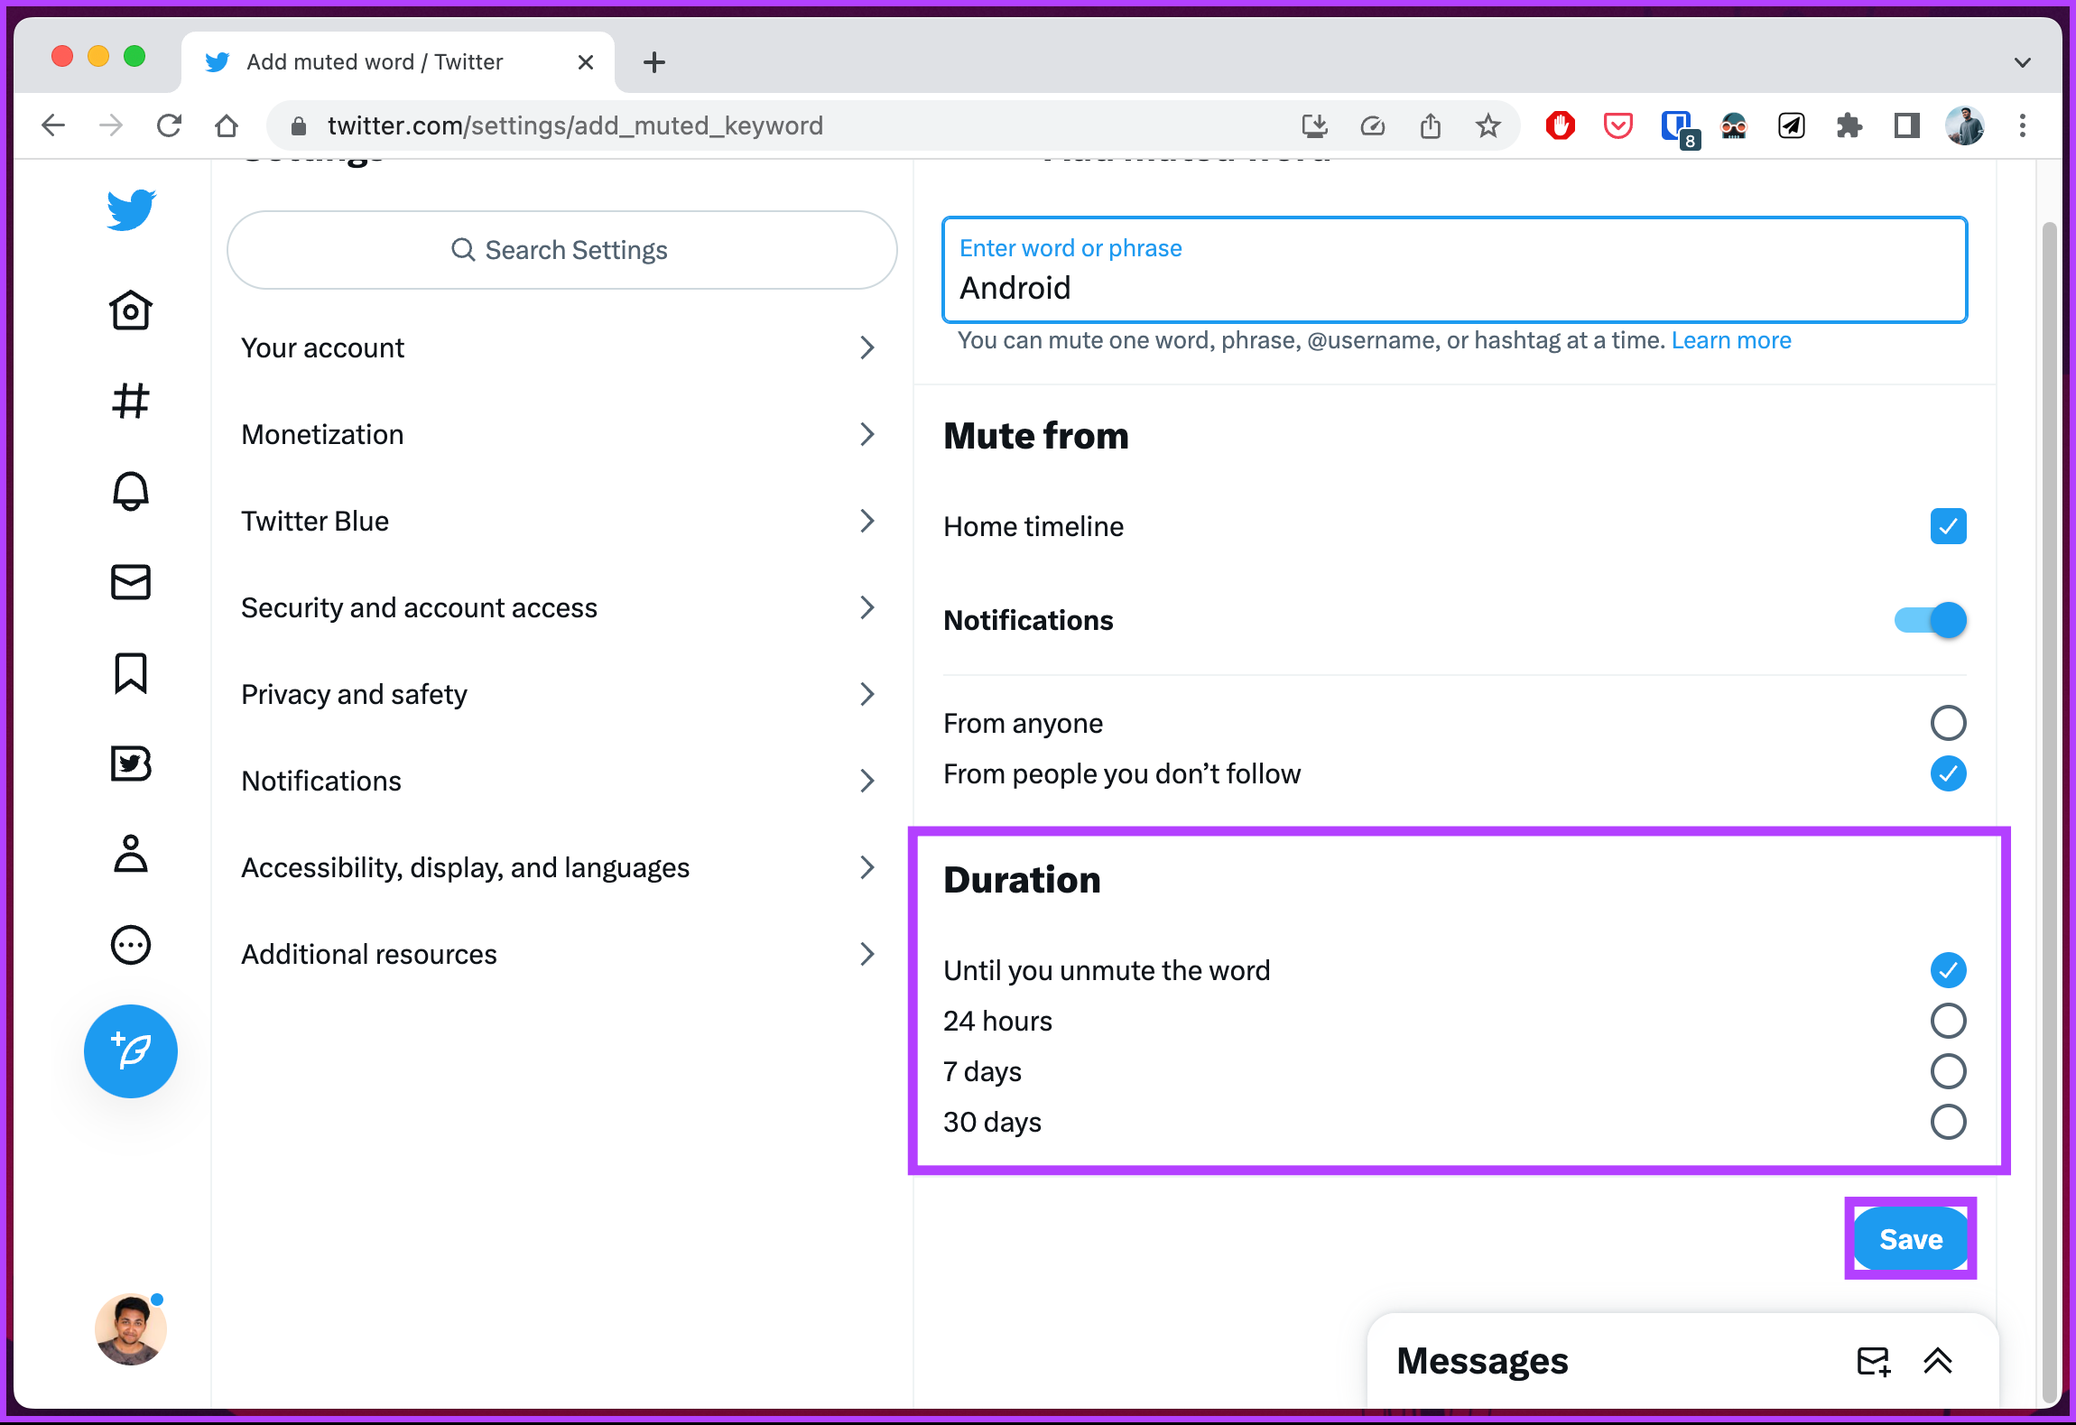Open the Twitter bird logo
2076x1425 pixels.
coord(131,210)
